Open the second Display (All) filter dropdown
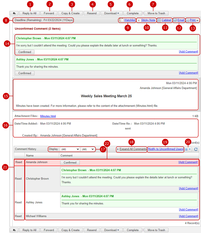The image size is (201, 233). [88, 149]
